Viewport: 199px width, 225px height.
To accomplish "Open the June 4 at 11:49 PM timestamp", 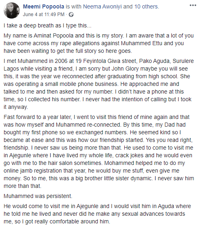I will coord(44,15).
